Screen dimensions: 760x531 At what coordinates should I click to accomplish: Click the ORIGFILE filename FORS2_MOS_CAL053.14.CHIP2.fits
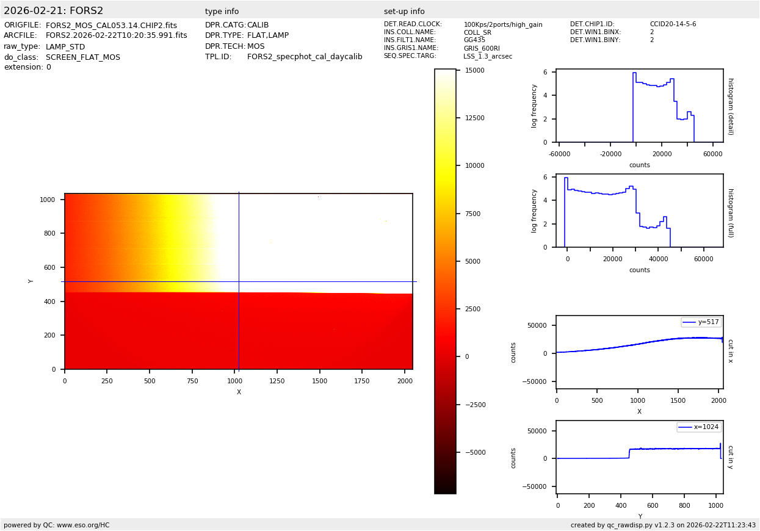click(x=111, y=26)
